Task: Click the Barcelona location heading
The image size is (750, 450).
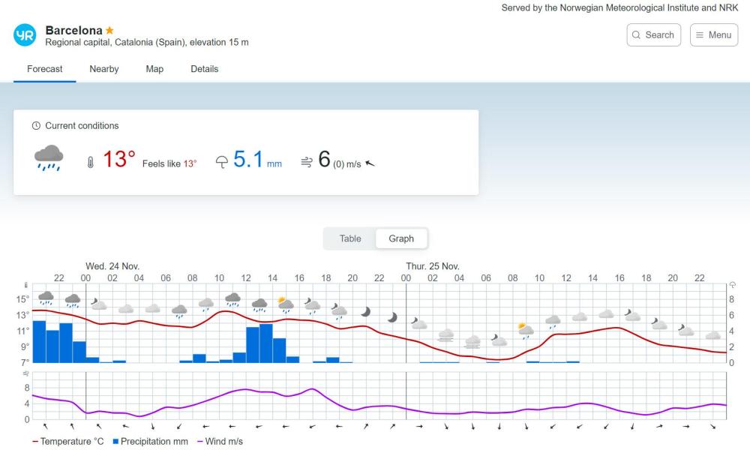Action: 73,31
